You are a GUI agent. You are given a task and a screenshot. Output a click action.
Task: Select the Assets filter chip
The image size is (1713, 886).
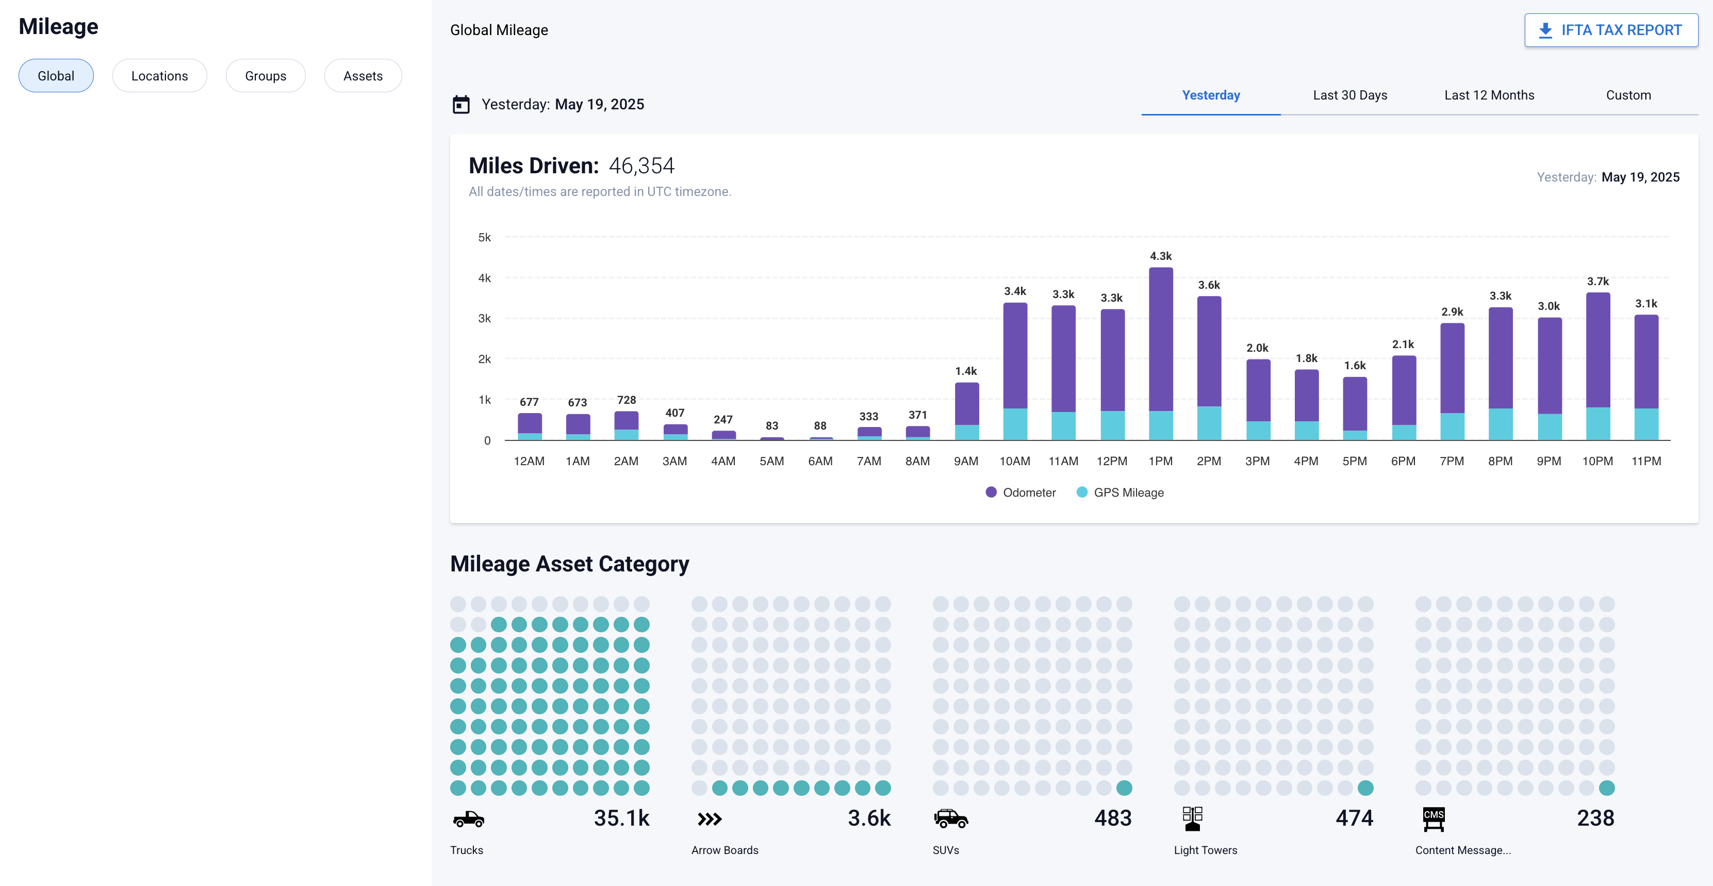(363, 76)
